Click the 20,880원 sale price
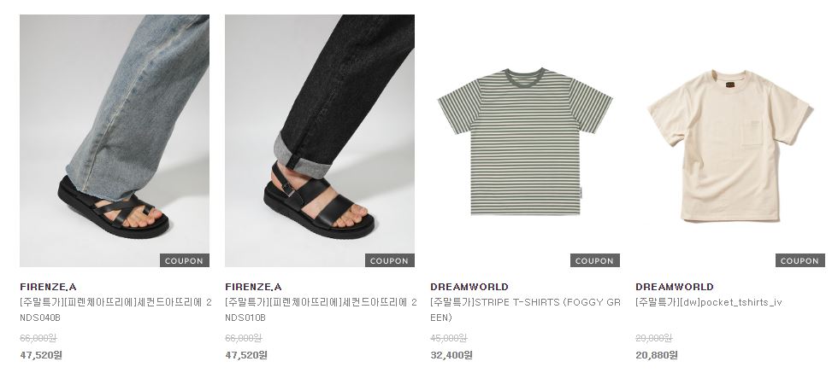The height and width of the screenshot is (373, 832). [657, 355]
